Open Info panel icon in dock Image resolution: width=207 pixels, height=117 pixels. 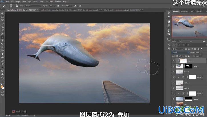tap(169, 25)
